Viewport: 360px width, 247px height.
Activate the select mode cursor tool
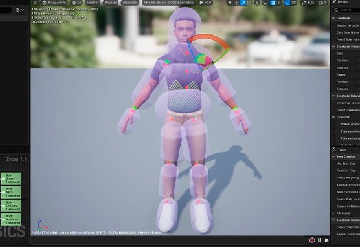pos(230,3)
